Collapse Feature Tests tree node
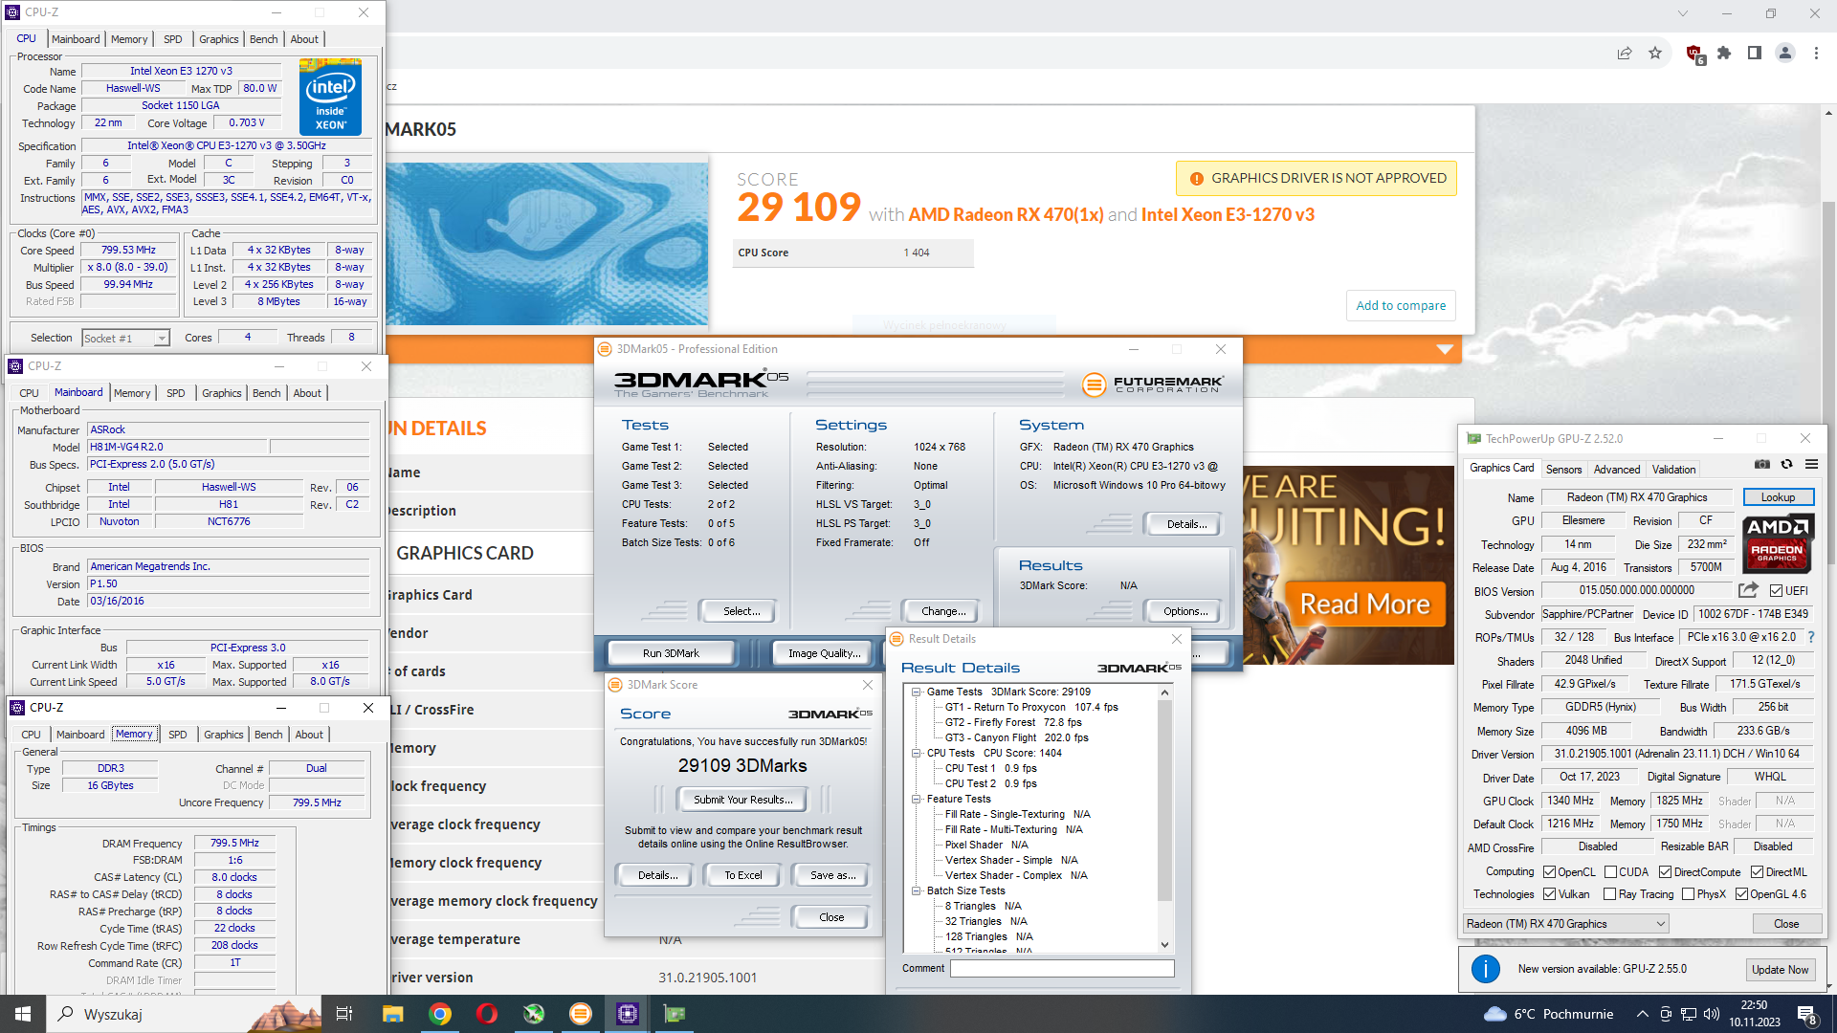The image size is (1837, 1033). point(916,799)
